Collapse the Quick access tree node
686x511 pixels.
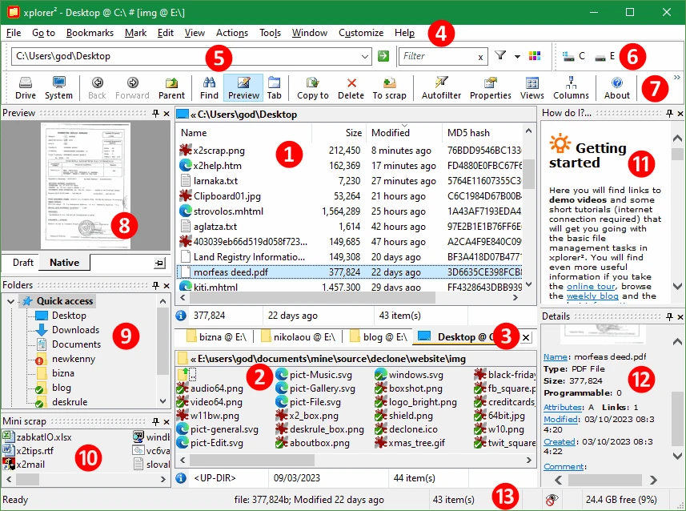tap(10, 301)
